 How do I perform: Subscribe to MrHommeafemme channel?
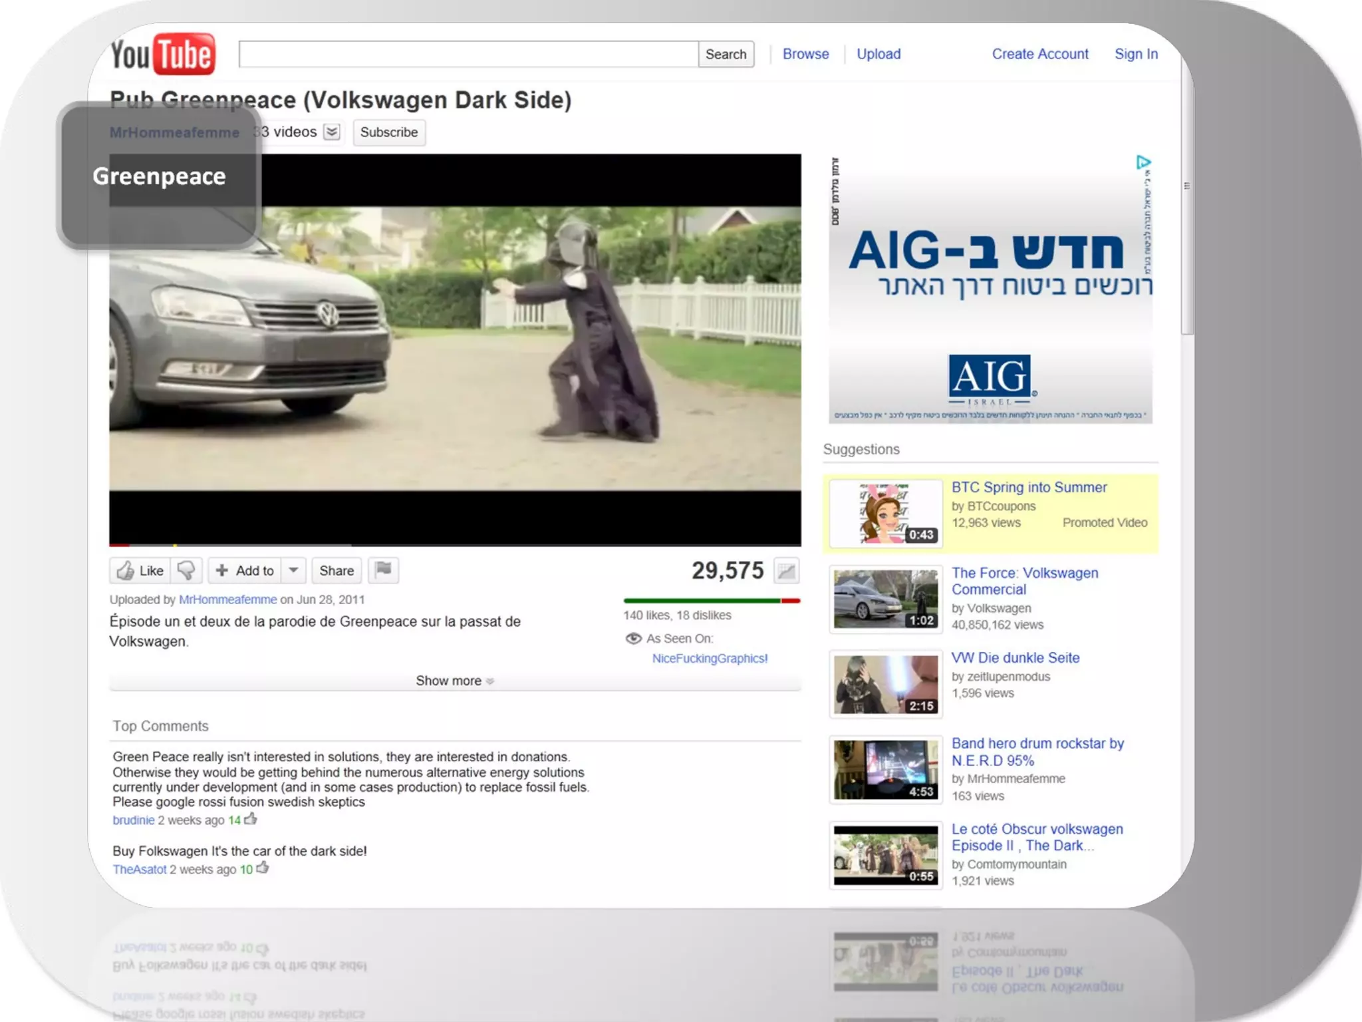388,132
